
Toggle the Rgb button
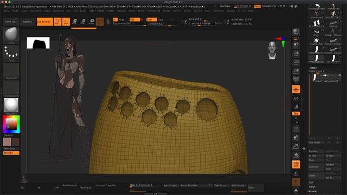(134, 19)
